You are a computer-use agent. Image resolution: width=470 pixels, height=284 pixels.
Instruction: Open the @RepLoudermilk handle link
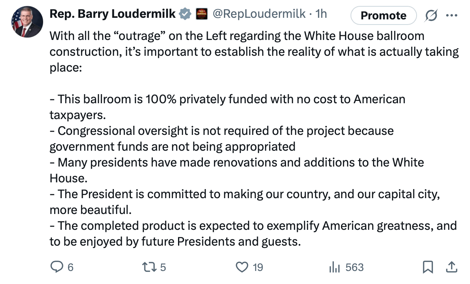259,14
